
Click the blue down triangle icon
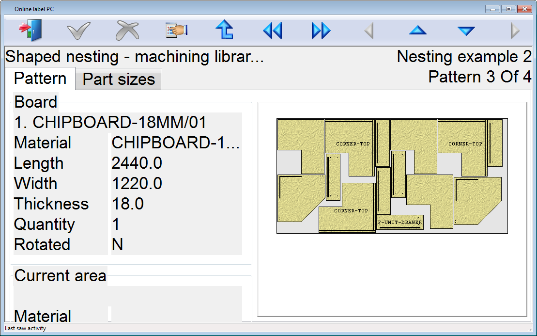pyautogui.click(x=466, y=31)
